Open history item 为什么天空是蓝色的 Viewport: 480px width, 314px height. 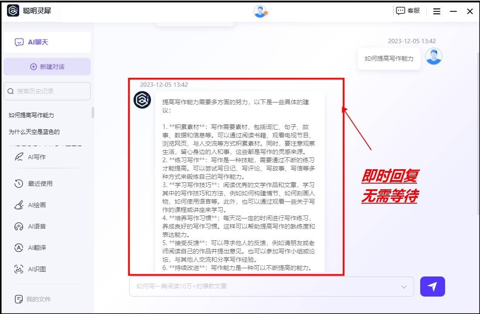[34, 132]
